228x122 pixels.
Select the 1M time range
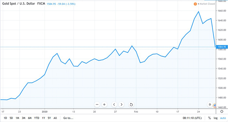point(17,118)
